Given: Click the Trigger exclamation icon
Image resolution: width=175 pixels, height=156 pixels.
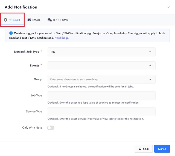Looking at the screenshot, I should (x=5, y=20).
